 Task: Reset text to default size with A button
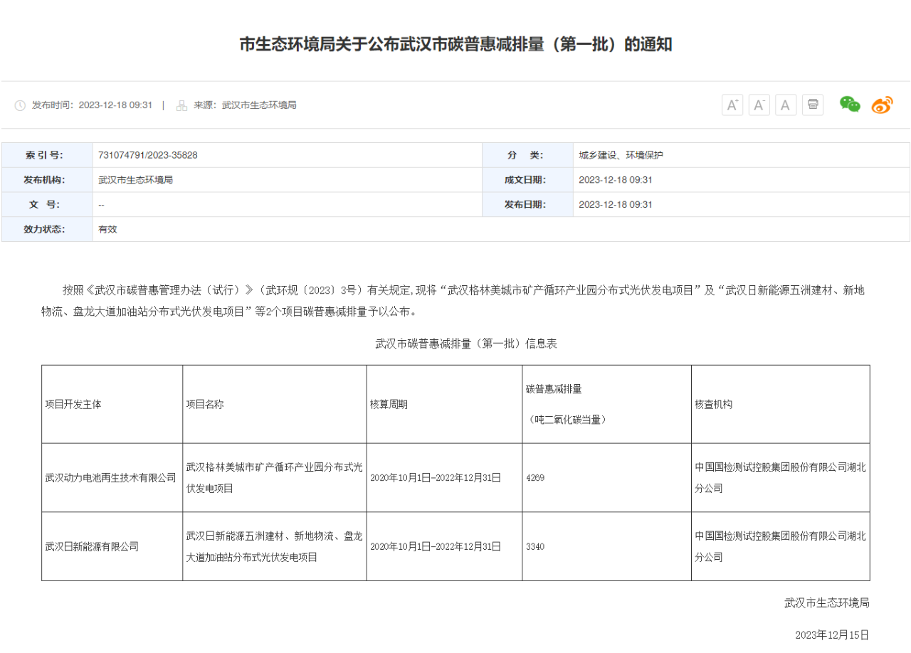785,105
